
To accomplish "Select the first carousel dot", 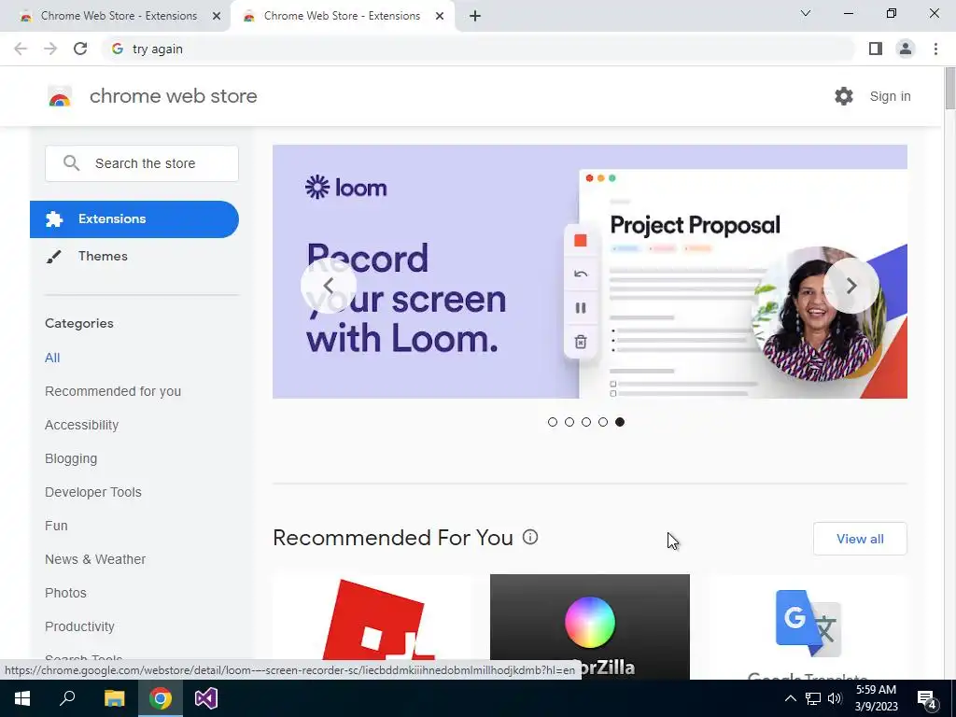I will (x=553, y=422).
